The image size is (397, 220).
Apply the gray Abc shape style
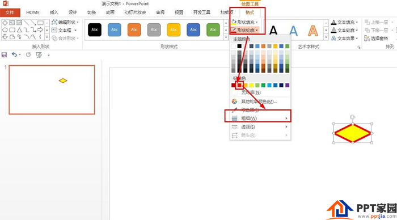tap(154, 29)
